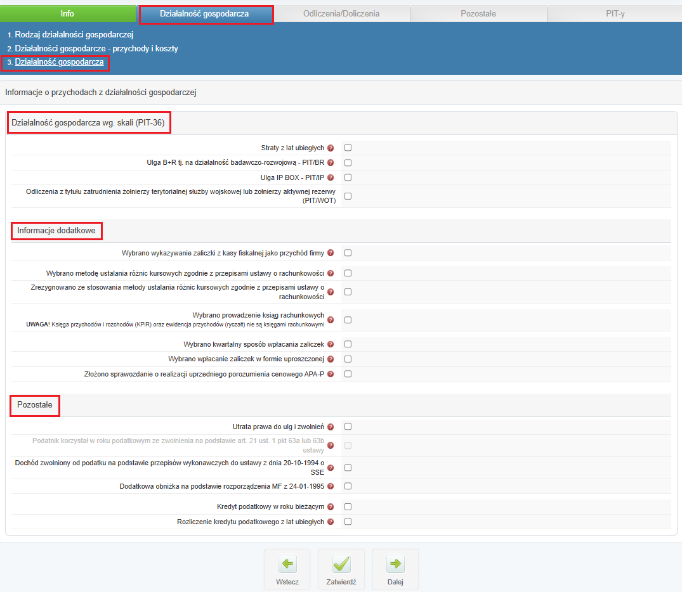The width and height of the screenshot is (682, 592).
Task: Toggle Rozliczenie kredytu podatkowego z lat ubiegłych
Action: [x=348, y=522]
